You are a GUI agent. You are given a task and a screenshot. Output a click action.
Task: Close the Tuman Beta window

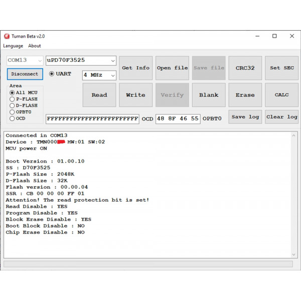coord(292,36)
